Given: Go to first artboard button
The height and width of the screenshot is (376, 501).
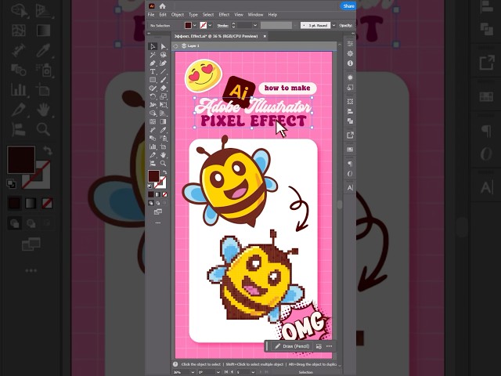Looking at the screenshot, I should pos(226,372).
